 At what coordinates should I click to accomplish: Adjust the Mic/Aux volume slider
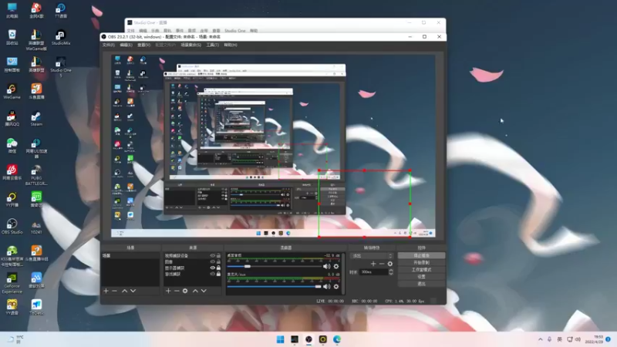pos(275,286)
